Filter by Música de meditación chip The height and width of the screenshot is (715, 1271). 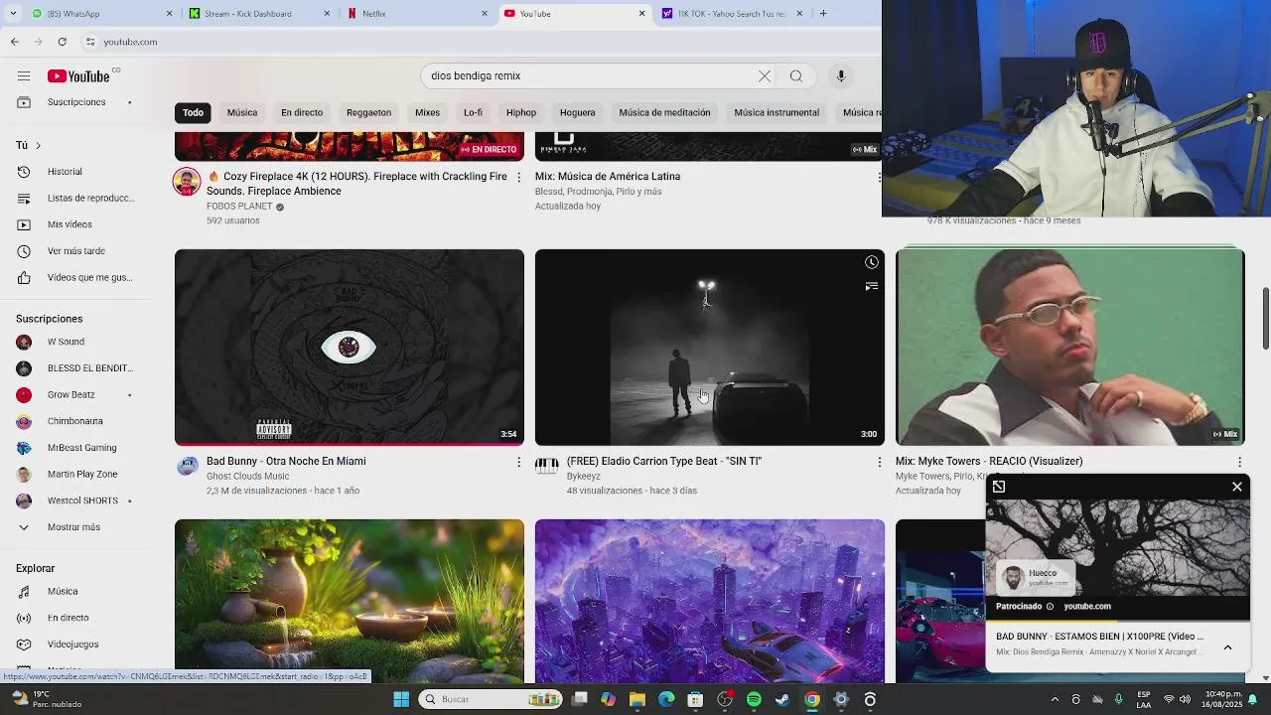coord(664,112)
